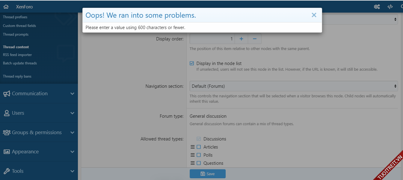Enable the Polls thread type checkbox
This screenshot has width=403, height=180.
(x=199, y=155)
